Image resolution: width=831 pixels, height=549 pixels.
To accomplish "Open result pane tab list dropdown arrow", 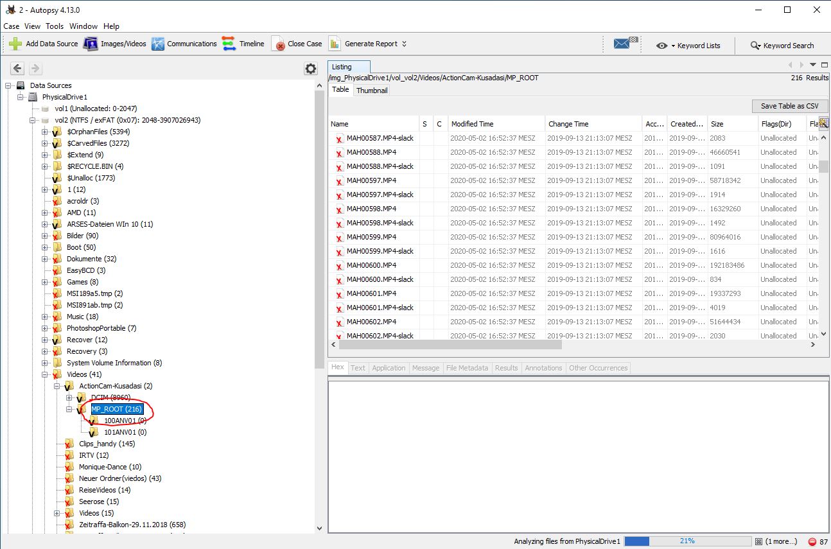I will click(x=812, y=65).
